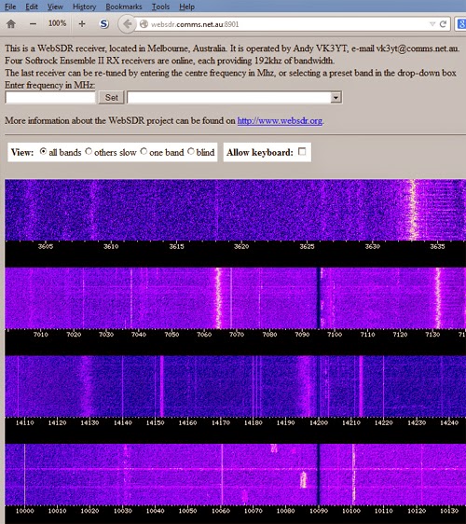Viewport: 466px width, 524px height.
Task: Zoom in with the plus icon
Action: click(82, 23)
